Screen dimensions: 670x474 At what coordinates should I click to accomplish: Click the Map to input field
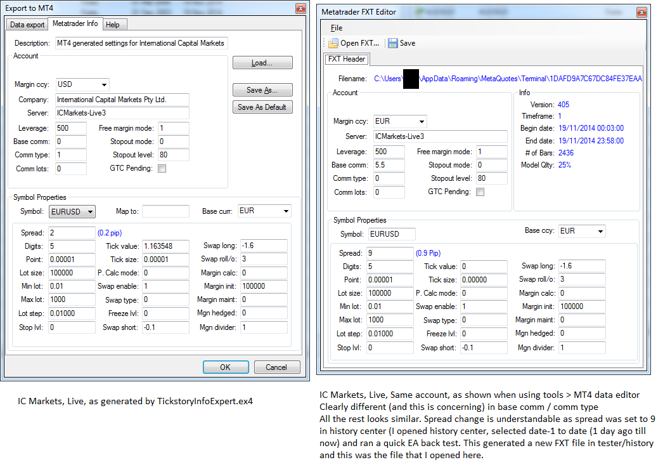coord(166,211)
